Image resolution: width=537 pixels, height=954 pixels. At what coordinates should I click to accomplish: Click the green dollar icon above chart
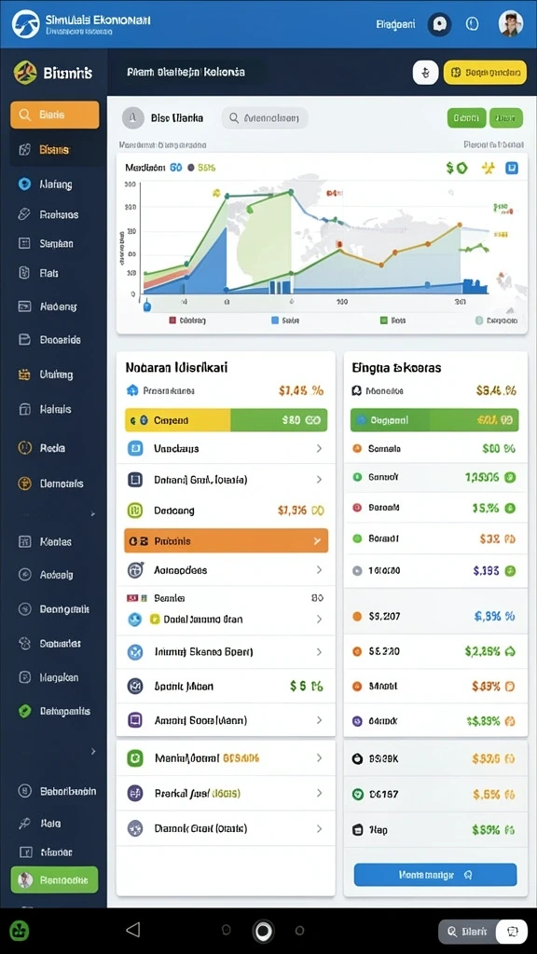[x=457, y=168]
